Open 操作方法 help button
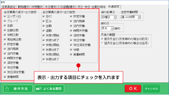Viewport: 169px width, 95px height. [x=18, y=89]
